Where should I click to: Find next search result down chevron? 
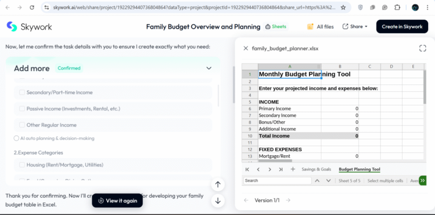(328, 181)
